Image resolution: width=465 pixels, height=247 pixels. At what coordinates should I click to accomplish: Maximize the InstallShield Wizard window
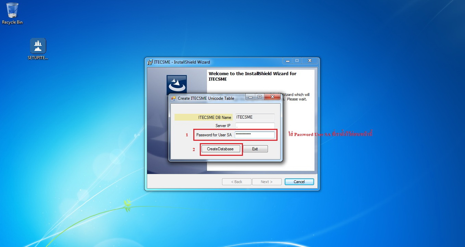tap(297, 60)
